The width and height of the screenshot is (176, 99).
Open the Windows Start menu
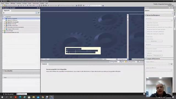click(2, 97)
